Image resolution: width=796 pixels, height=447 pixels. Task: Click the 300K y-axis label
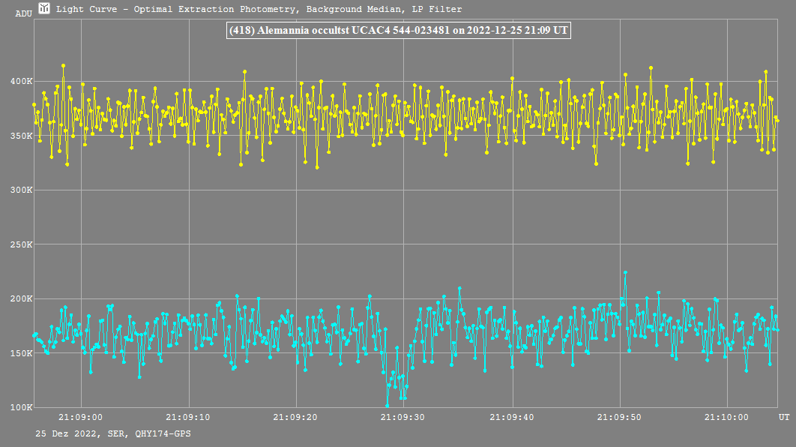coord(20,190)
